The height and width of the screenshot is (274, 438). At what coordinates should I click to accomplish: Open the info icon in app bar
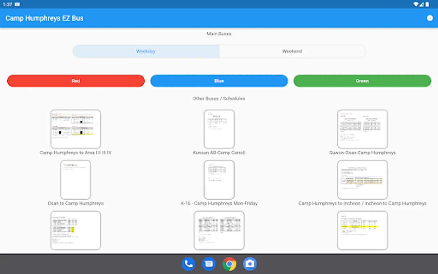tap(429, 18)
